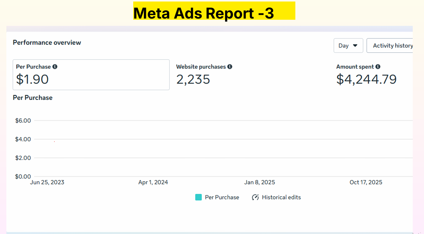Screen dimensions: 424x234
Task: Click the info icon beside Website purchases
Action: click(x=230, y=67)
